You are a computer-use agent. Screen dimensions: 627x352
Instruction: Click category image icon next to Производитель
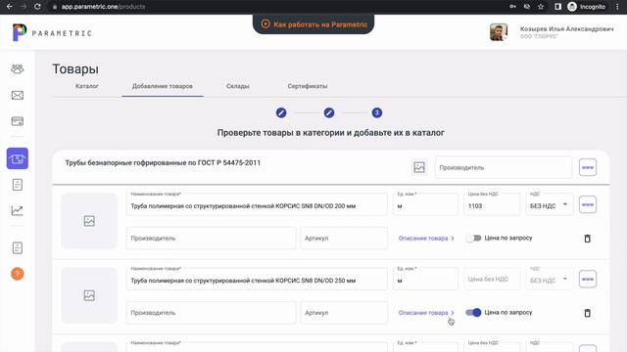[x=419, y=167]
